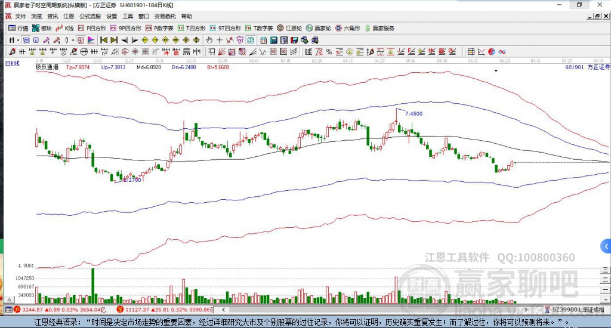Click the up-triangle panel button
Viewport: 611px width, 328px height.
[x=10, y=299]
